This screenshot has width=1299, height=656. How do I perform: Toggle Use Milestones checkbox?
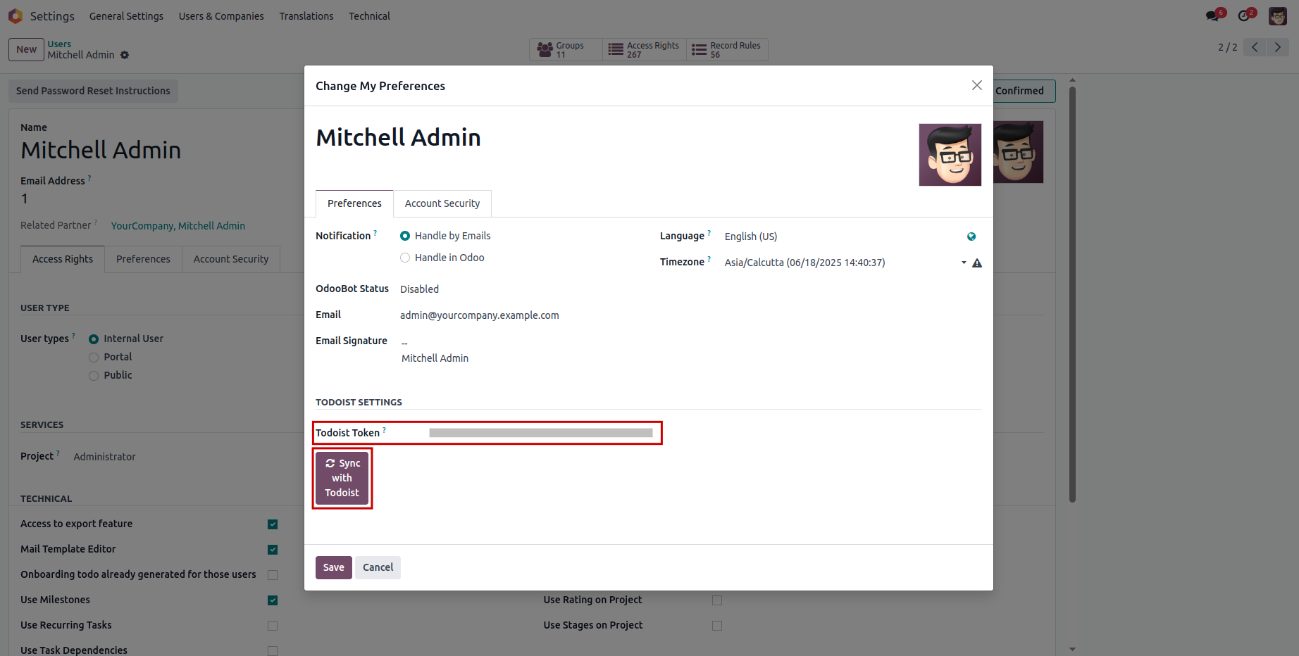273,600
